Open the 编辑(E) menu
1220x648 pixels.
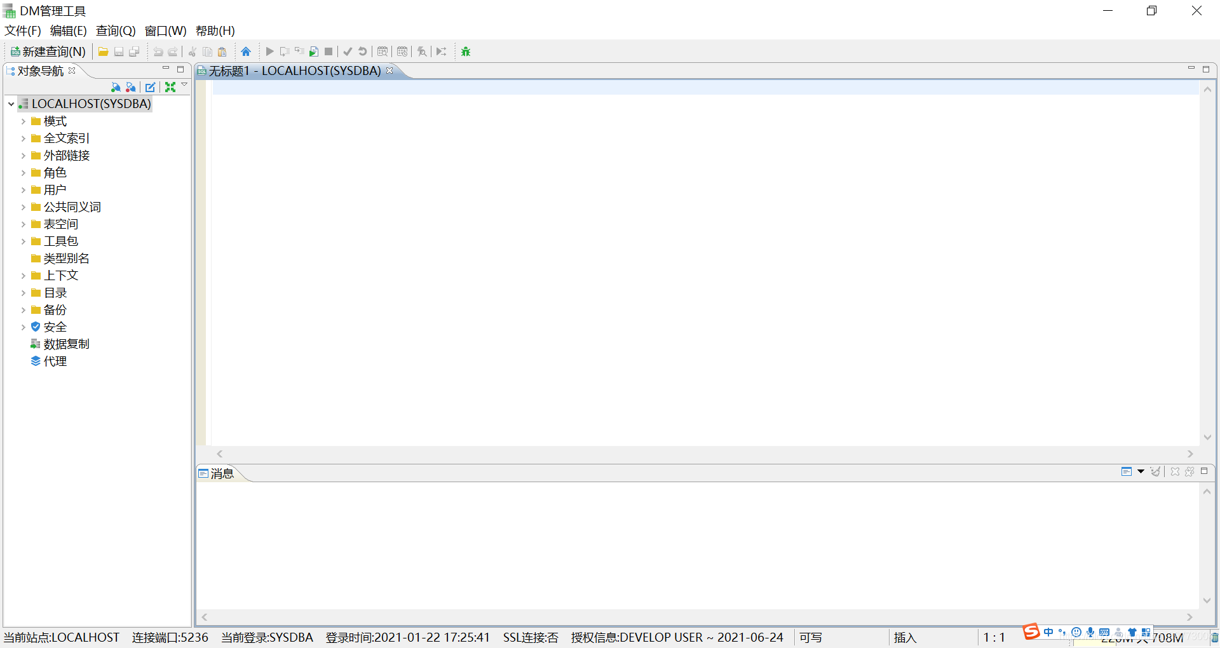69,30
